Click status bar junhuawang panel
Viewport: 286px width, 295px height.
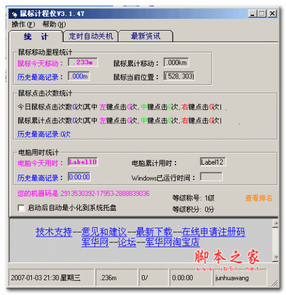click(x=240, y=278)
